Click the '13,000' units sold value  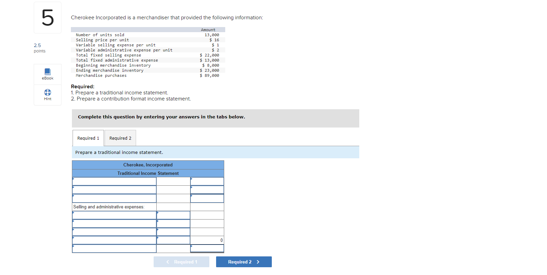(x=212, y=35)
